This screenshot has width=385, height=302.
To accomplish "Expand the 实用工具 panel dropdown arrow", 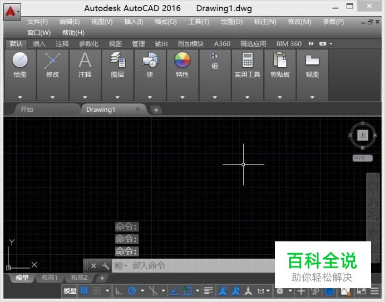I will 247,97.
